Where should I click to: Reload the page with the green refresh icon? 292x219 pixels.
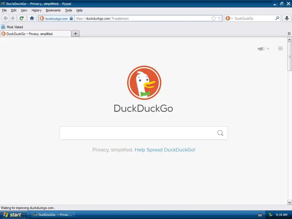[x=21, y=18]
